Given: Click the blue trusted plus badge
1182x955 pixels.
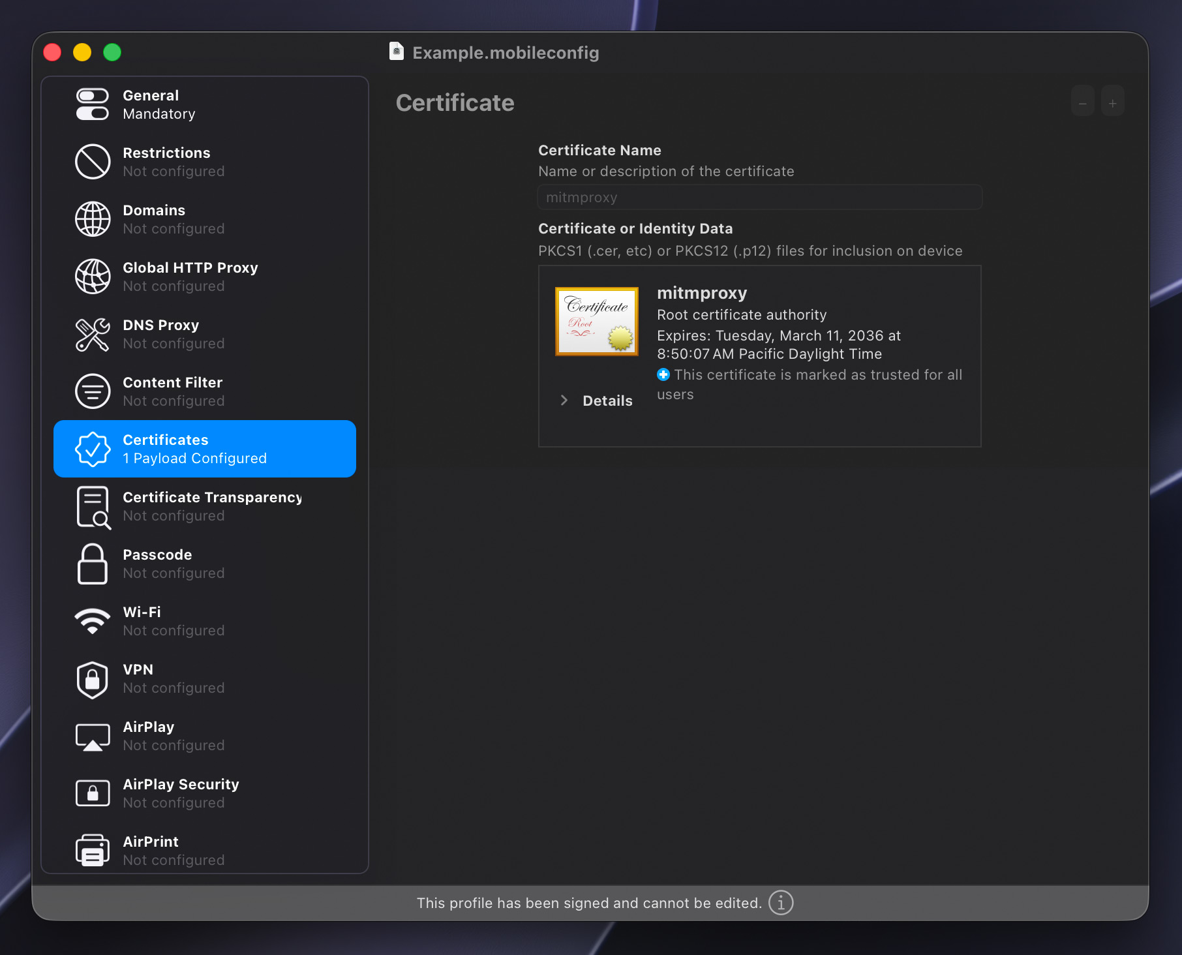Looking at the screenshot, I should 663,374.
